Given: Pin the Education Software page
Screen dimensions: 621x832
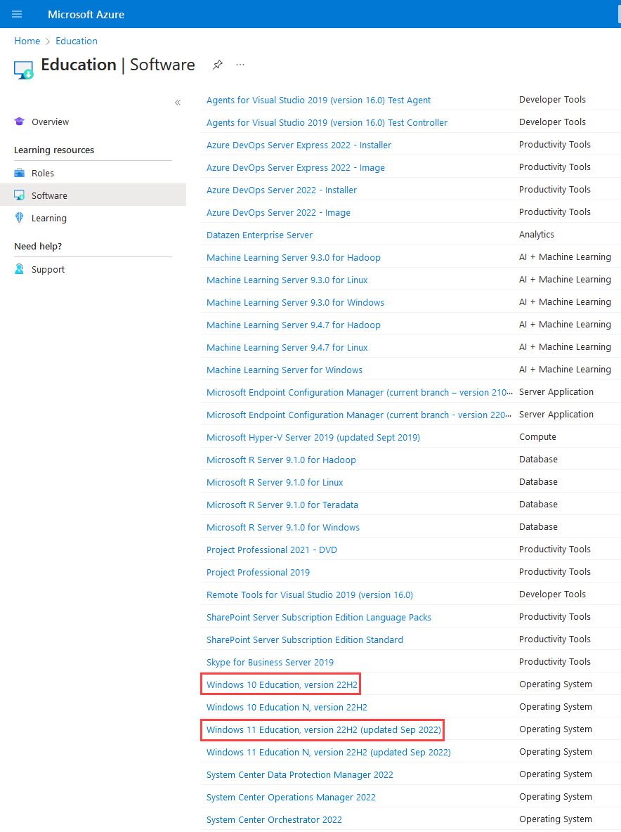Looking at the screenshot, I should click(x=218, y=65).
